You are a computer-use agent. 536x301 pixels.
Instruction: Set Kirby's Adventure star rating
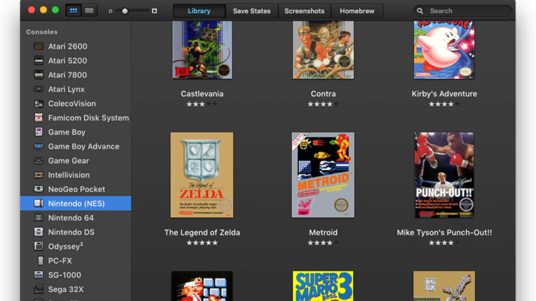[444, 104]
